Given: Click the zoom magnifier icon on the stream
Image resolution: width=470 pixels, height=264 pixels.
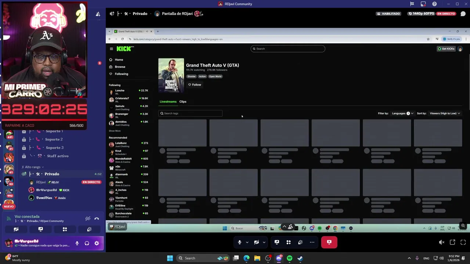Looking at the screenshot, I should tap(463, 226).
